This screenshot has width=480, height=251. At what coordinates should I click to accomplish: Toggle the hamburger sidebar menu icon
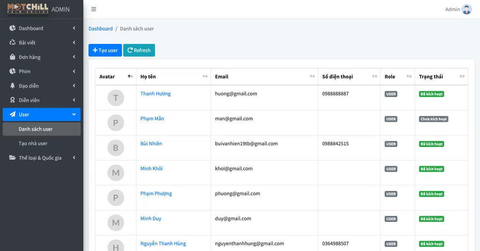(x=94, y=9)
